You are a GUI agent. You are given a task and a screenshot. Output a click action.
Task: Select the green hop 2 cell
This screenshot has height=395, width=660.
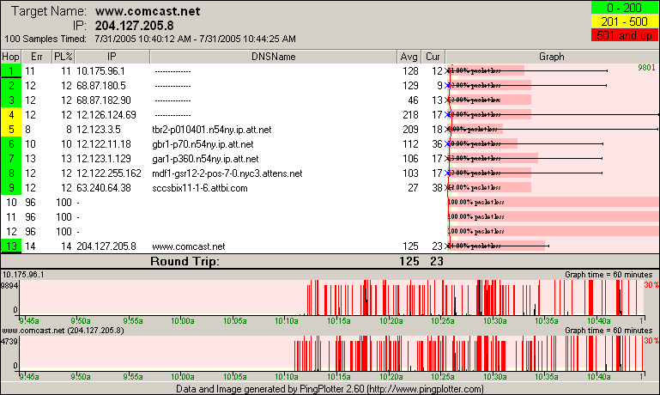(x=11, y=86)
